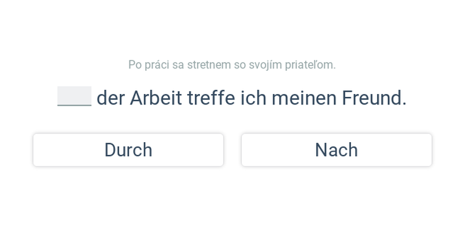Select the right answer option labeled Nach
This screenshot has height=232, width=465.
336,150
